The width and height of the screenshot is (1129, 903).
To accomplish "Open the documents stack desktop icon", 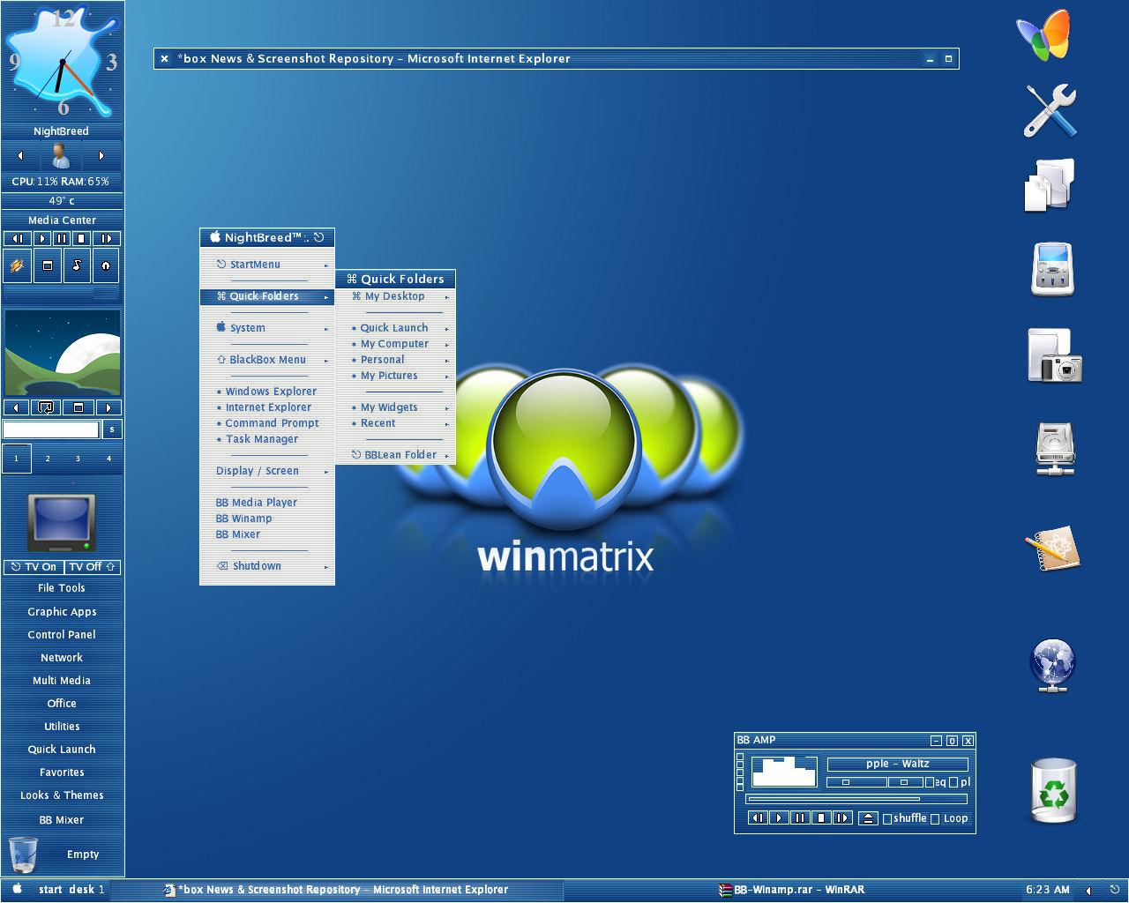I will (x=1050, y=184).
